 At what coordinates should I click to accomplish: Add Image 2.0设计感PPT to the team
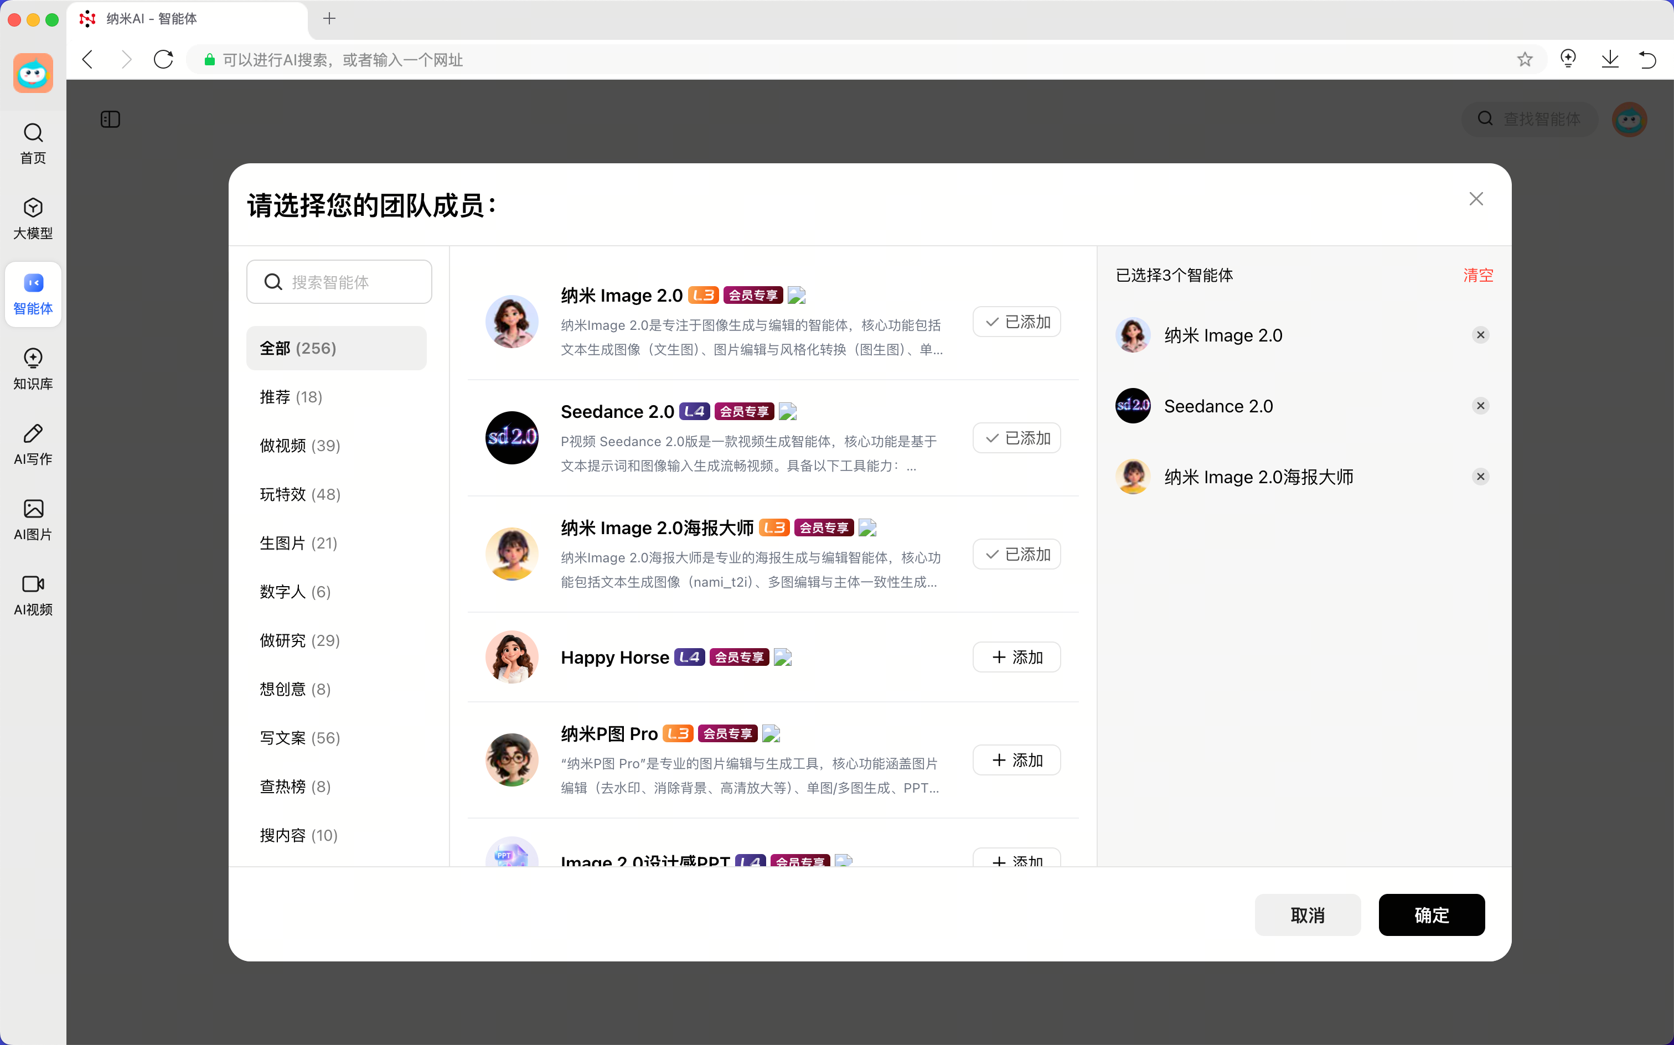tap(1017, 858)
